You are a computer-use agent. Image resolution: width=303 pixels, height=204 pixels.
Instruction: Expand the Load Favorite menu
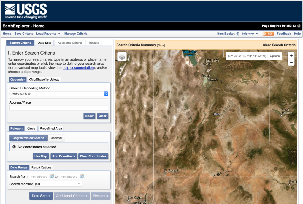(48, 34)
